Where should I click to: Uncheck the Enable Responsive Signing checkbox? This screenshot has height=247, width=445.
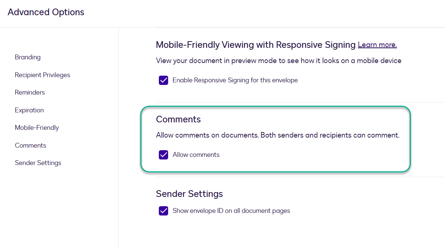tap(164, 80)
